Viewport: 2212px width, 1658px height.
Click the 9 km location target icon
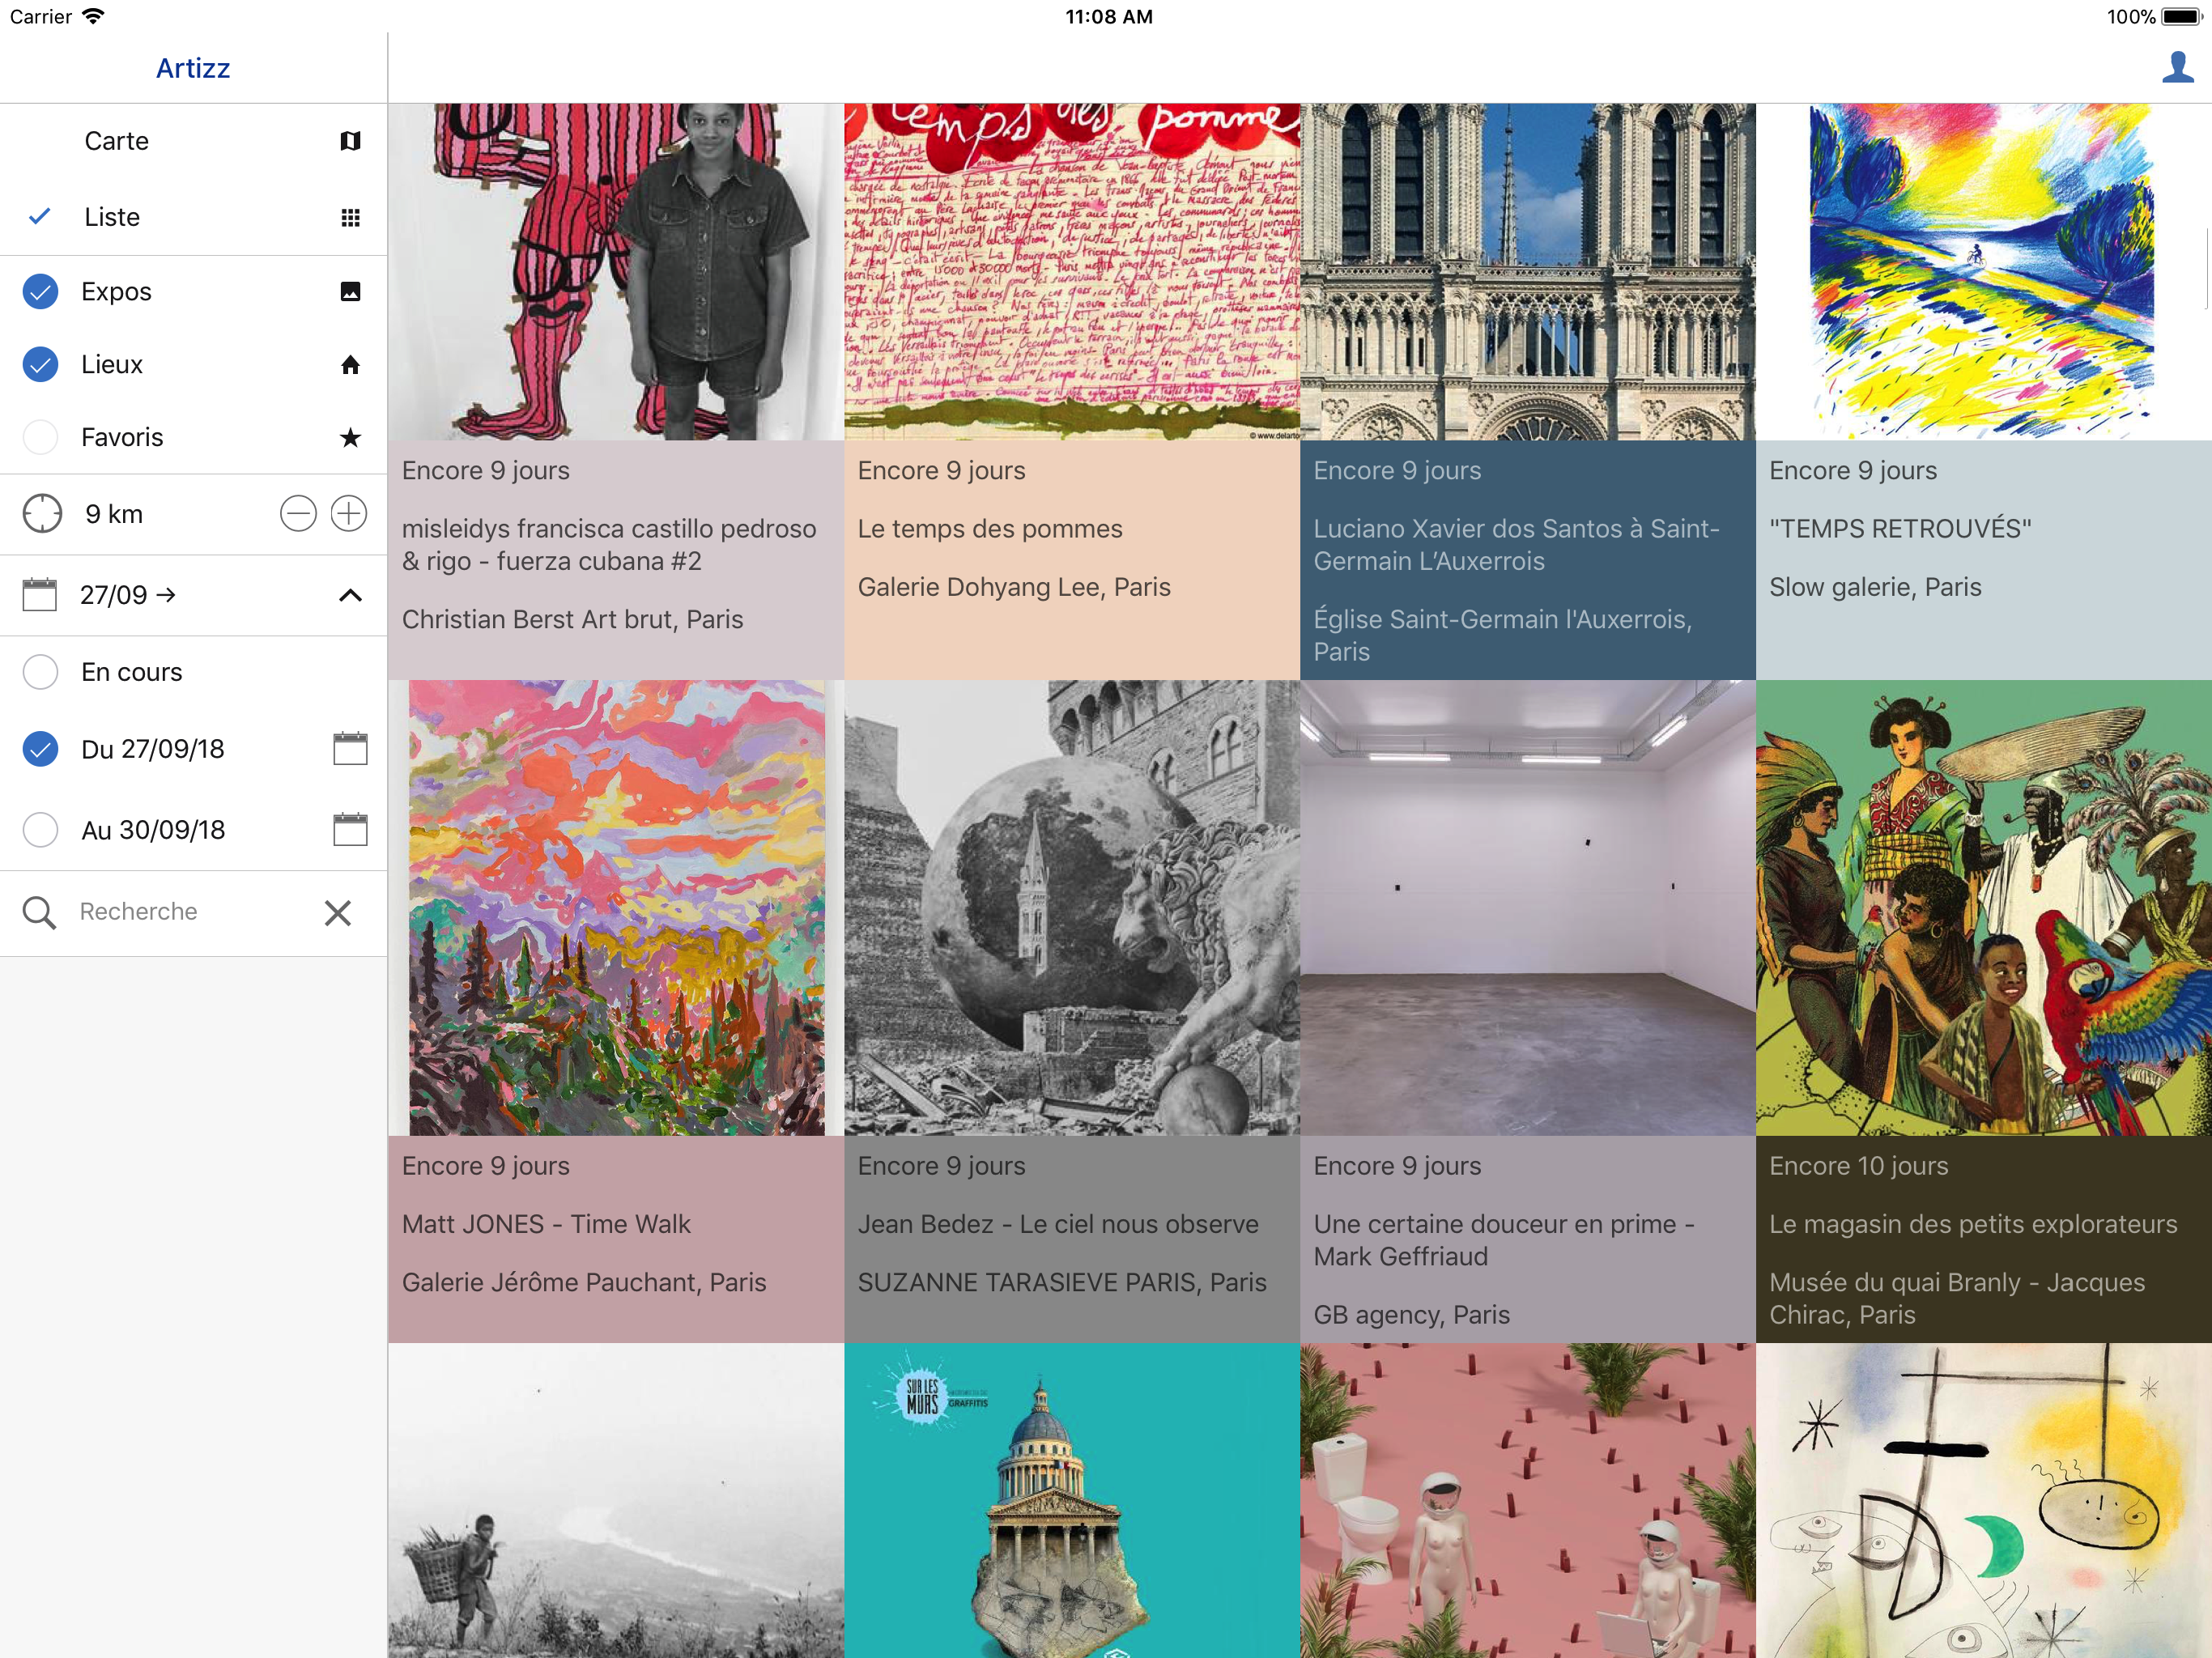tap(42, 514)
